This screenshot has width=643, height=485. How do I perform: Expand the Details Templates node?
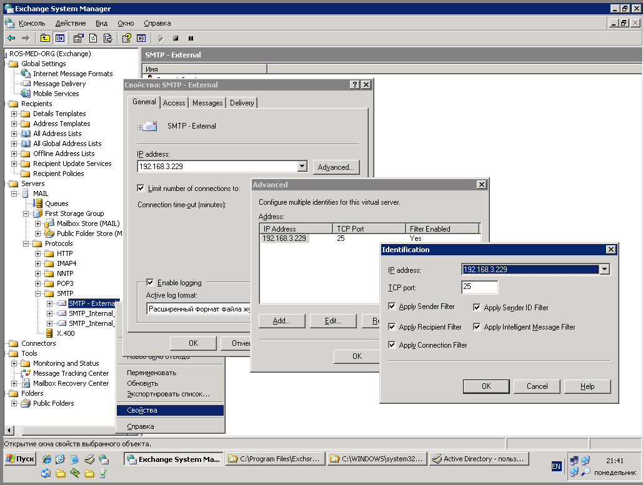pos(14,114)
